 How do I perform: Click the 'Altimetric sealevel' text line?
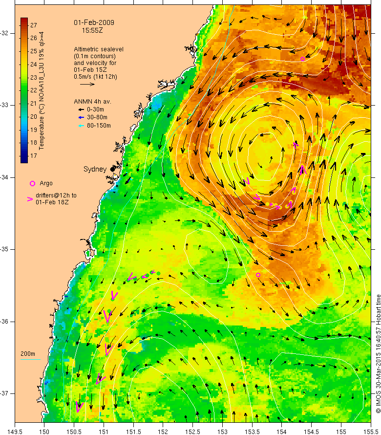99,49
